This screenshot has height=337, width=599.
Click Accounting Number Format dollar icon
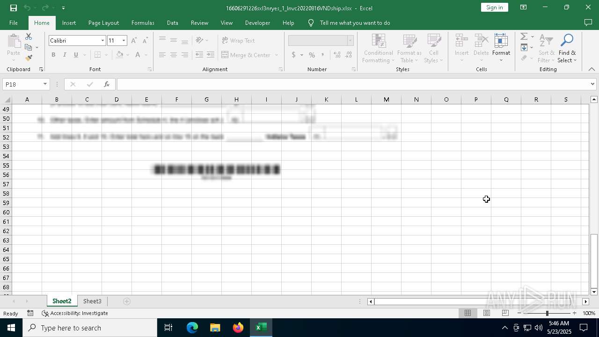[293, 55]
